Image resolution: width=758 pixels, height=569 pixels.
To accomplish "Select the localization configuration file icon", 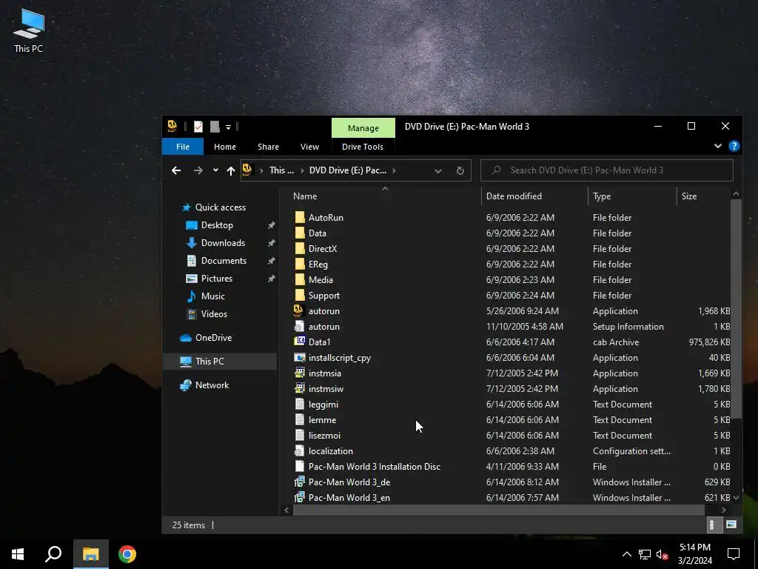I will coord(300,451).
